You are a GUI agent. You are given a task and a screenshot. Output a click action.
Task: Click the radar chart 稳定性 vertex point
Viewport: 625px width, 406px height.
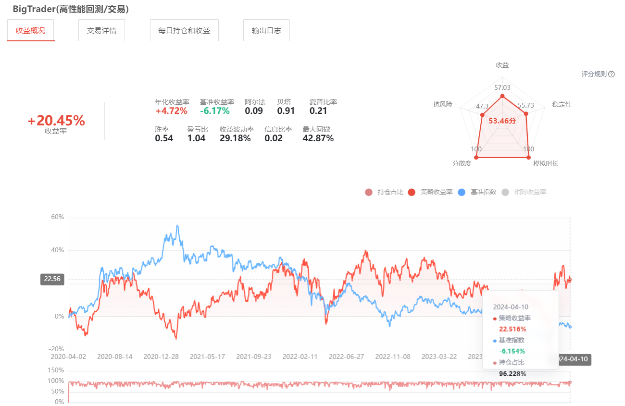[x=526, y=114]
